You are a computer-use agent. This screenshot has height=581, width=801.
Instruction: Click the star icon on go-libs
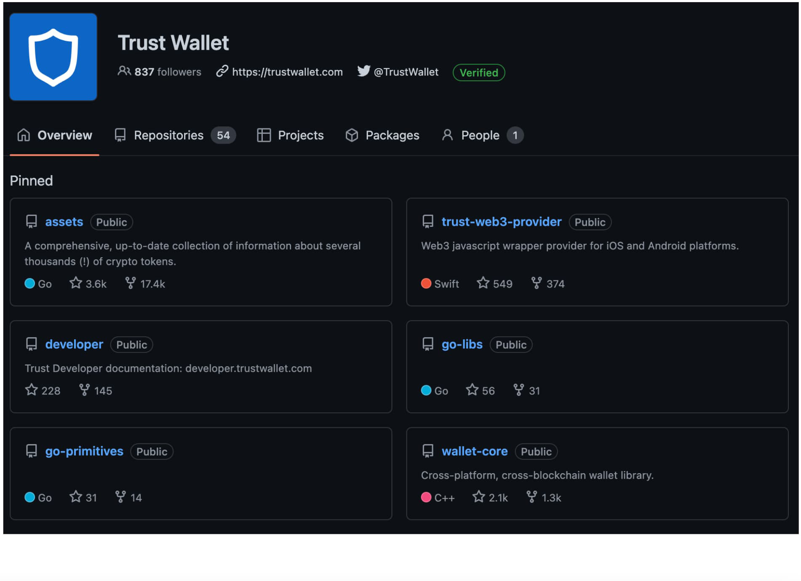472,390
